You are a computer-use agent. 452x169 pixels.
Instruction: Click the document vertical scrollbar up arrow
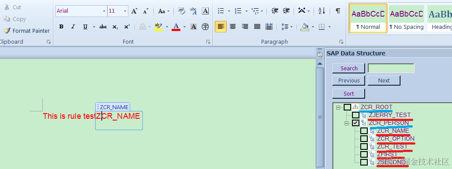(x=320, y=63)
